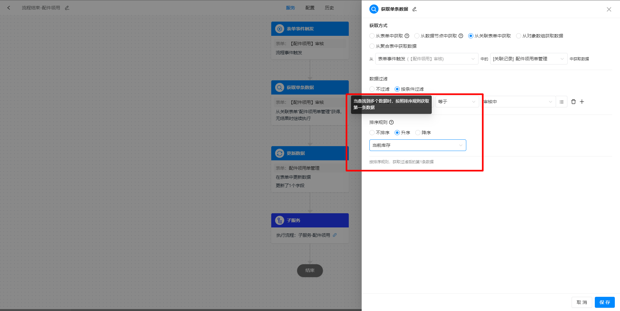Click the back arrow at top left
Screen dimensions: 620x311
9,7
